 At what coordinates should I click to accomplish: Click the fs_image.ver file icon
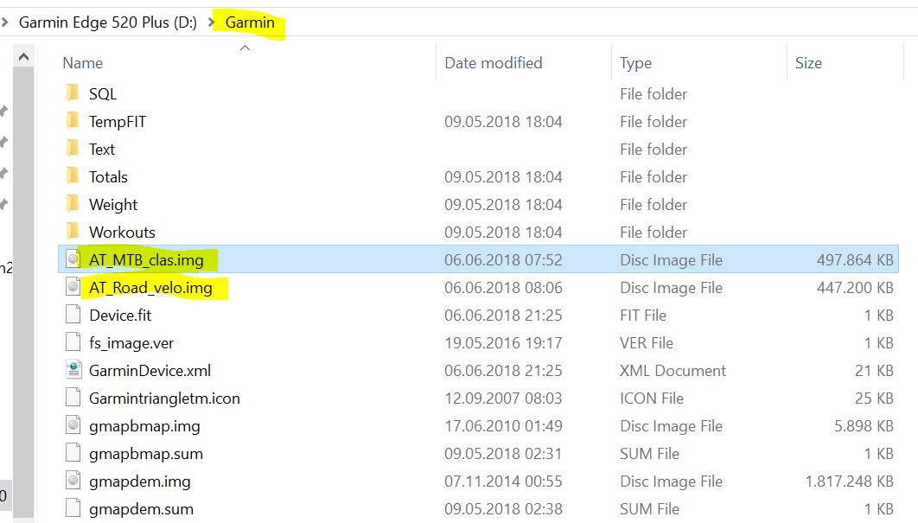(73, 341)
